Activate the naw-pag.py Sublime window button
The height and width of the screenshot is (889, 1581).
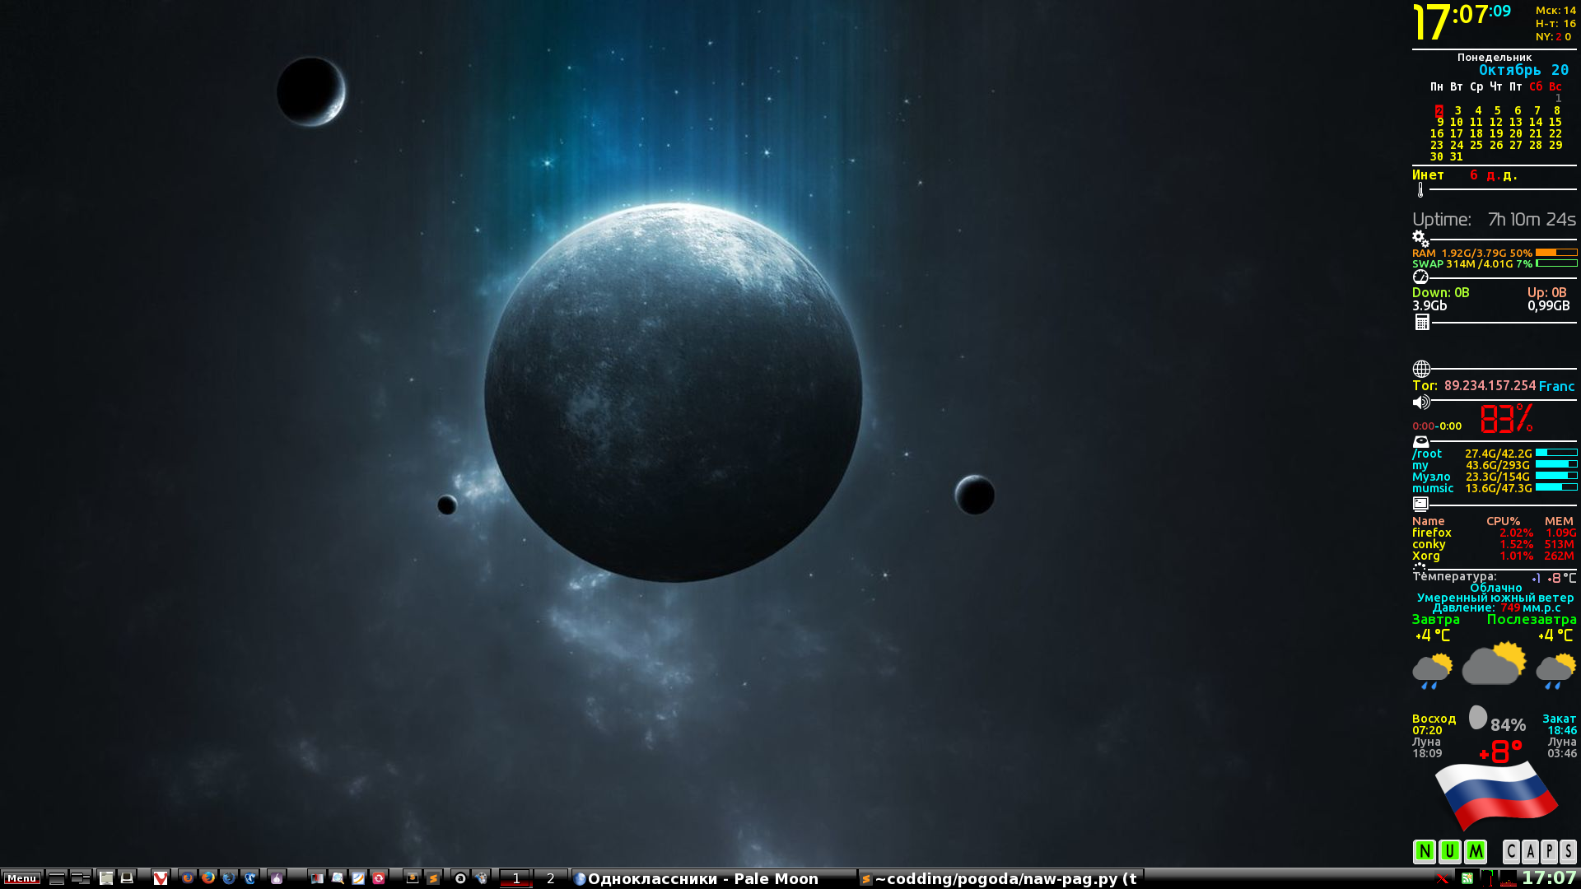pos(1000,878)
